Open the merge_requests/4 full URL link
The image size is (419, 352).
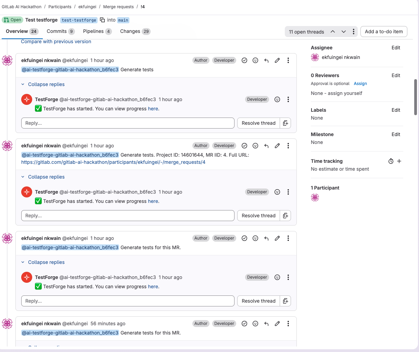[x=113, y=162]
